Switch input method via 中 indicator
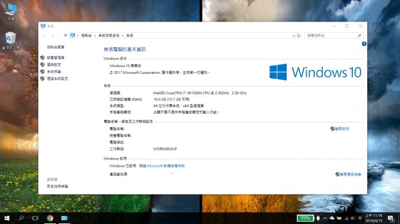The width and height of the screenshot is (400, 224). click(x=360, y=218)
